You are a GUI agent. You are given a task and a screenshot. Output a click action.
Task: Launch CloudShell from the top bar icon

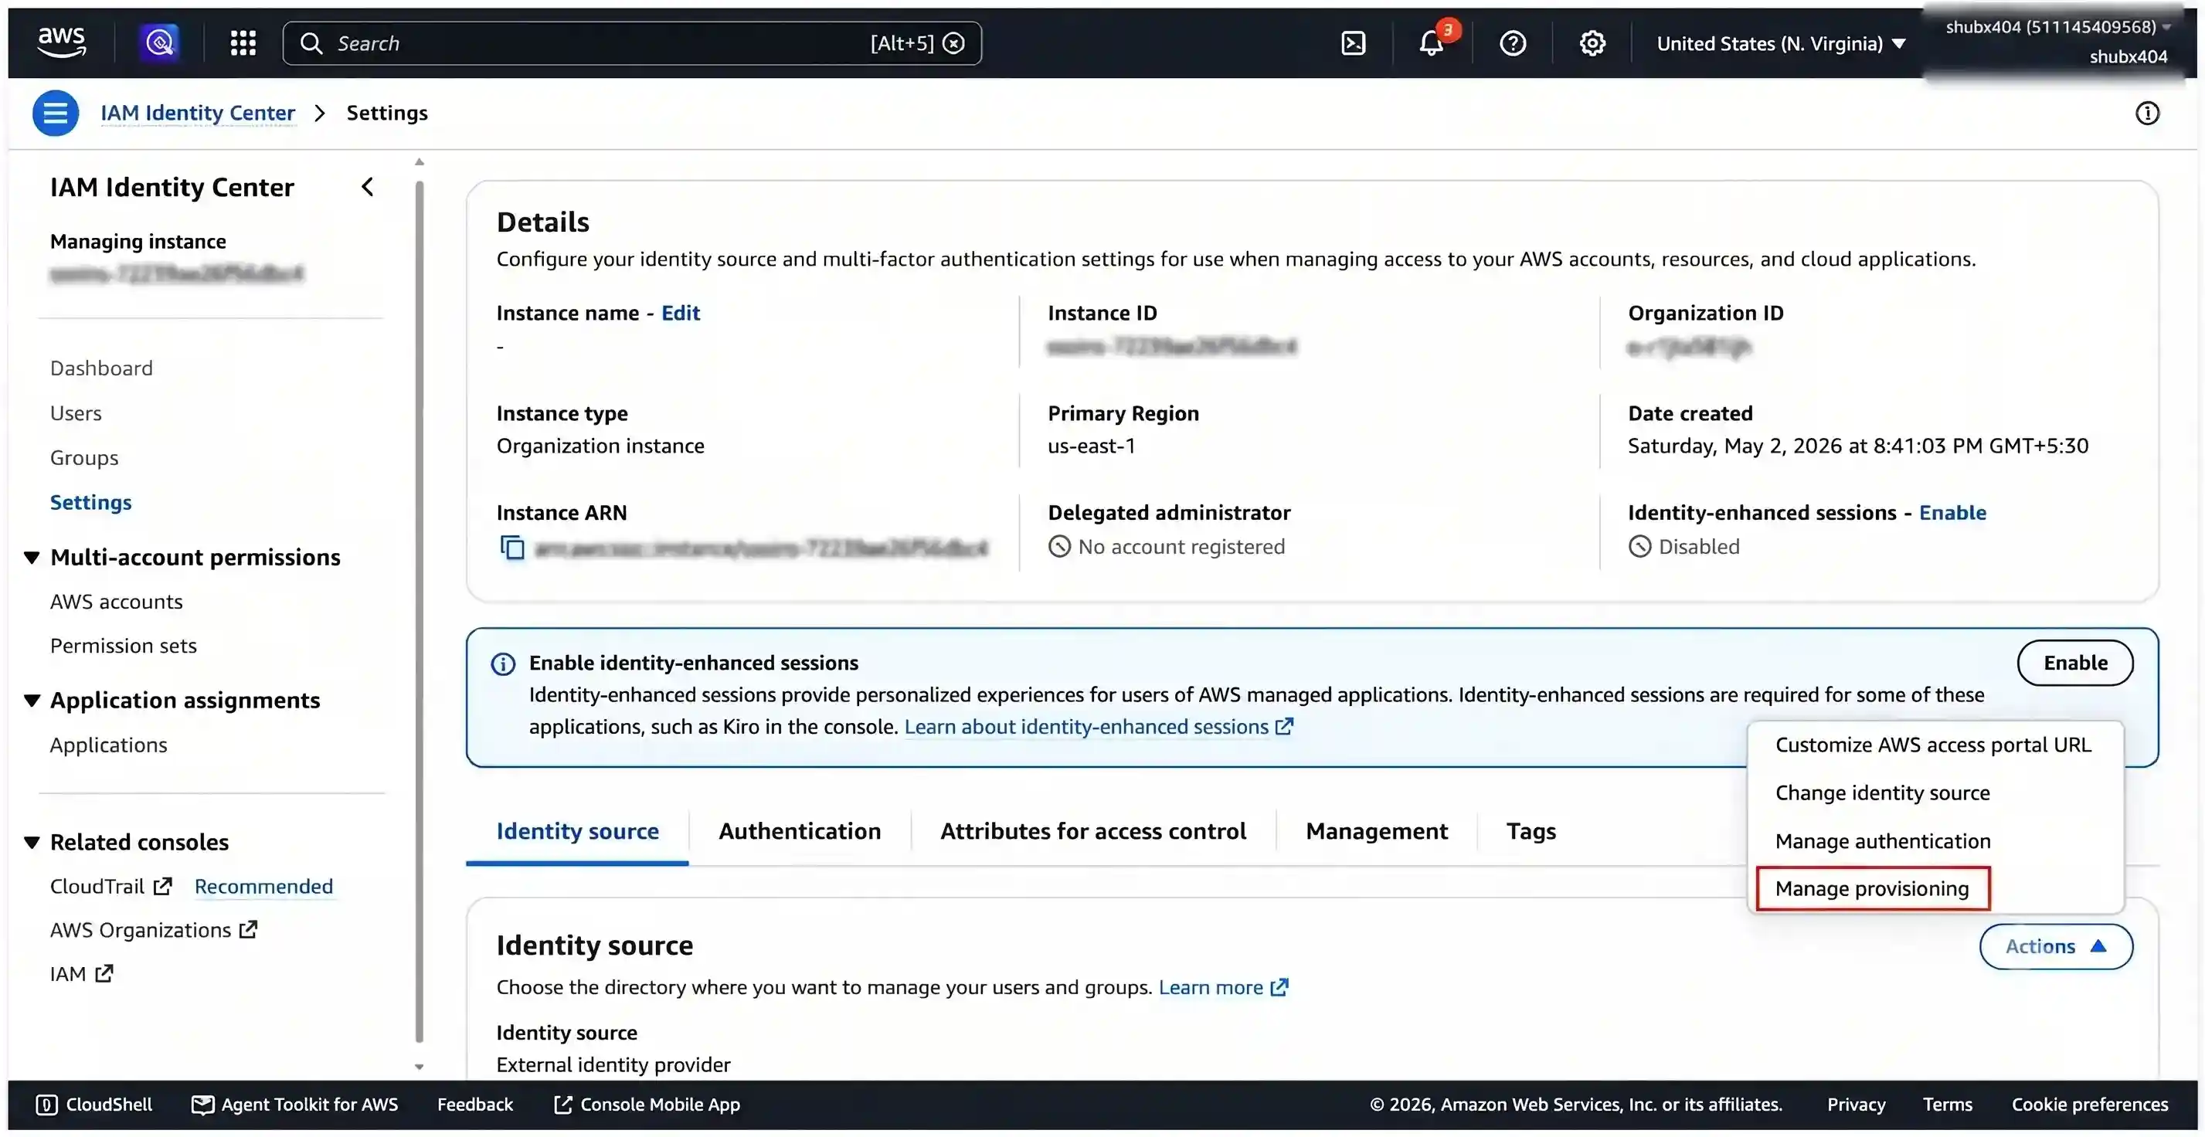(1354, 42)
